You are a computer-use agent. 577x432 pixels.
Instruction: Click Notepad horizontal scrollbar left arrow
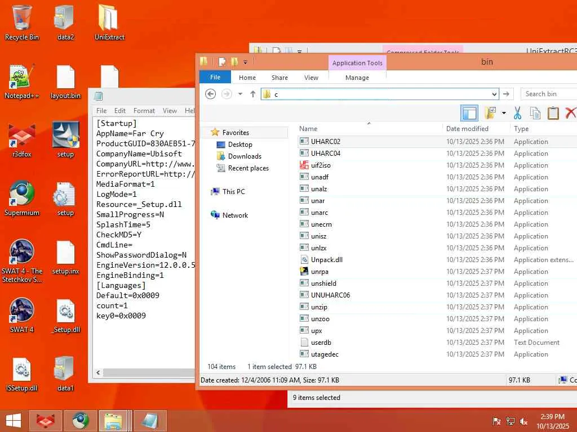point(98,372)
